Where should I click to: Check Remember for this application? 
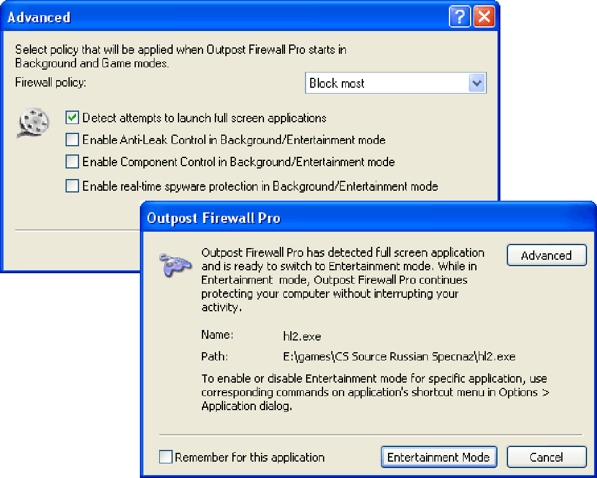click(166, 457)
